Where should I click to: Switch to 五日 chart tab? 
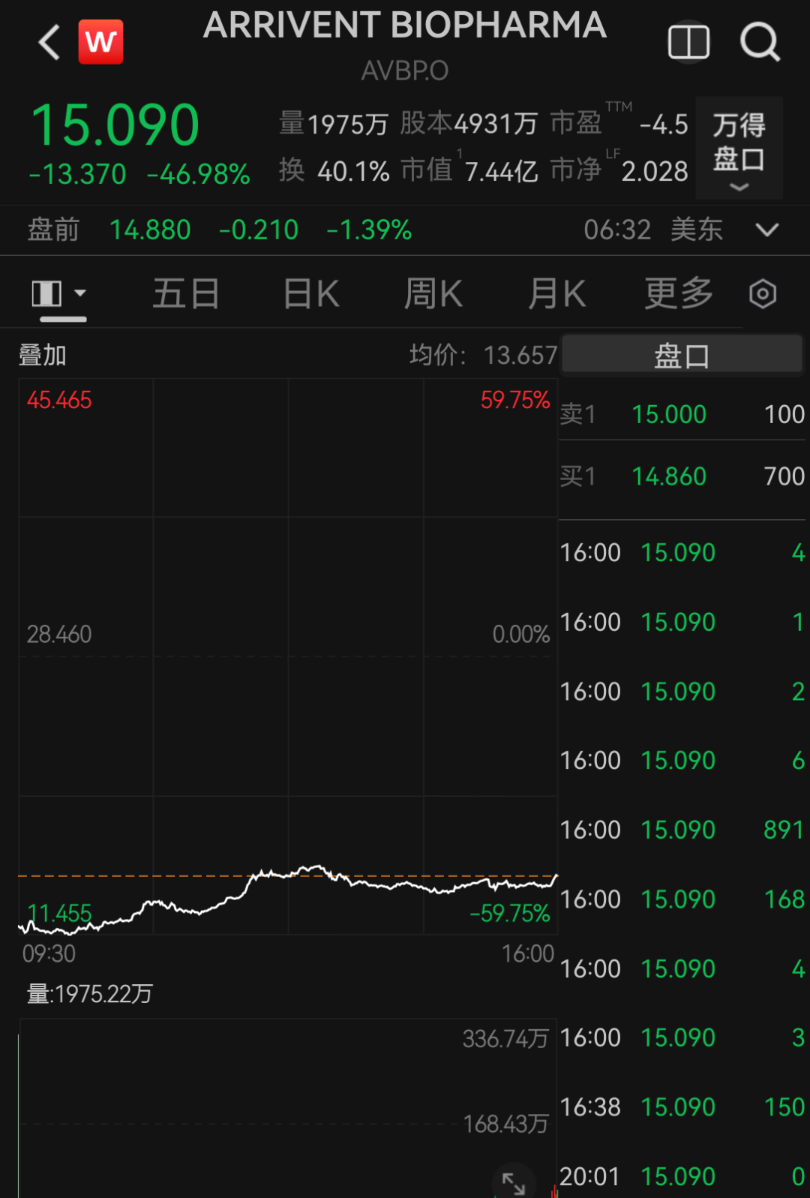tap(186, 293)
